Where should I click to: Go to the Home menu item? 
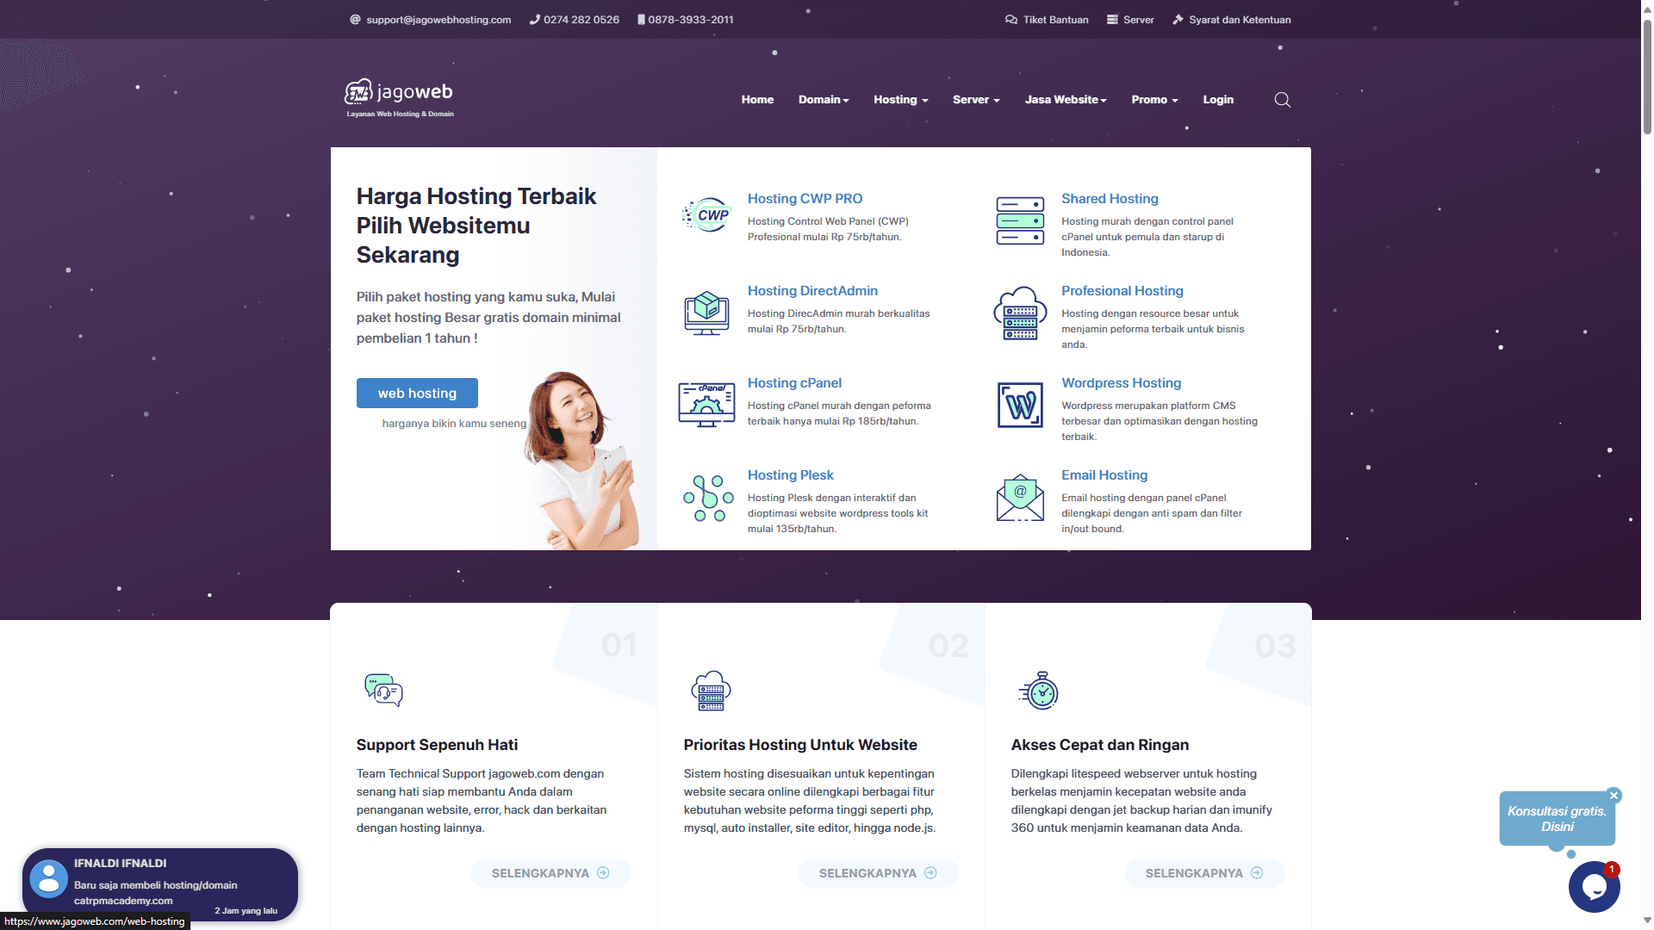point(757,100)
